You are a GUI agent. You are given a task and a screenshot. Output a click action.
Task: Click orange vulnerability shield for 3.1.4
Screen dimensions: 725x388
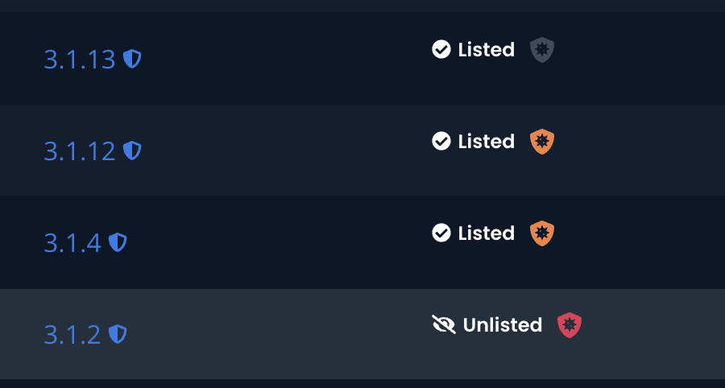tap(542, 233)
